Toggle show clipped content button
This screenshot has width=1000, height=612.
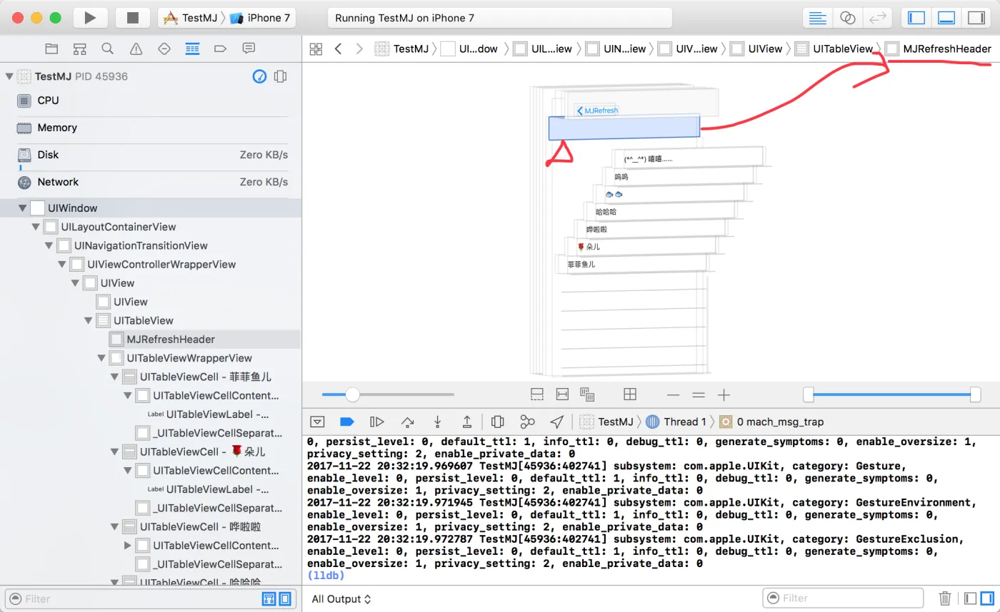click(537, 394)
